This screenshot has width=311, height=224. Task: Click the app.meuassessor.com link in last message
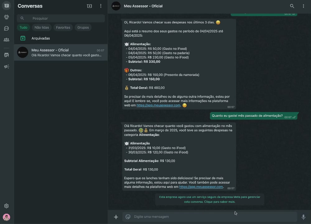click(201, 187)
